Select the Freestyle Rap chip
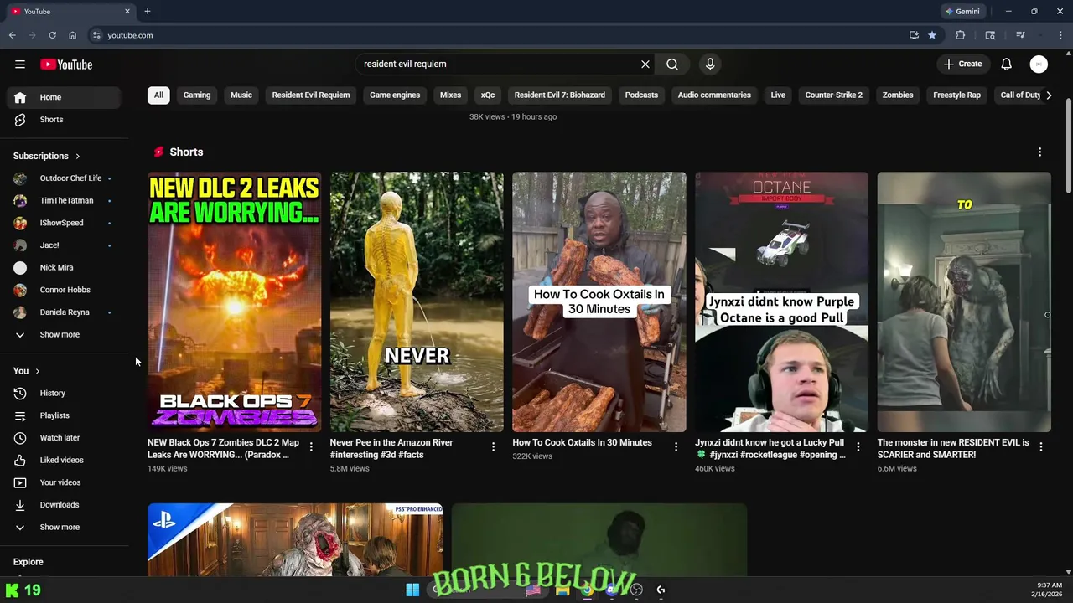 pos(956,95)
